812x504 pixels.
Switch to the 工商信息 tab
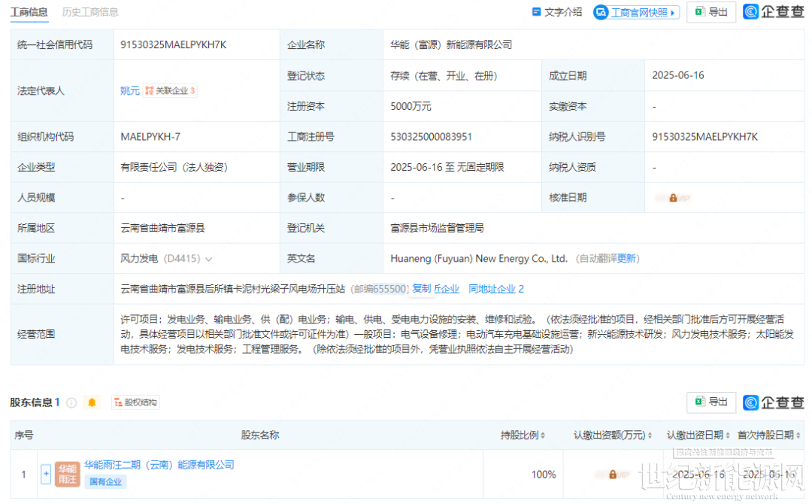(29, 12)
